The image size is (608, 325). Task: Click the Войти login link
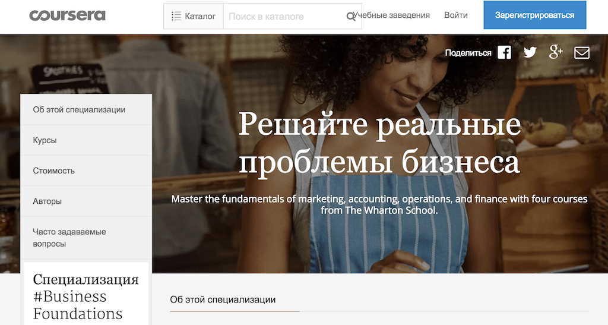pyautogui.click(x=456, y=15)
